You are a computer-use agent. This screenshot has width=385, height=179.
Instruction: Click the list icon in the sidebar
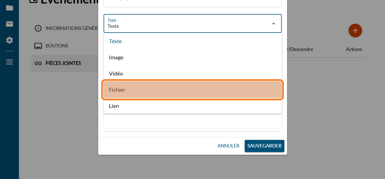(9, 62)
